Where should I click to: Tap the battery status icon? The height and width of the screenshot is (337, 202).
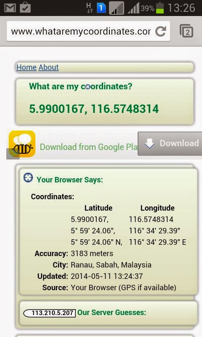160,8
